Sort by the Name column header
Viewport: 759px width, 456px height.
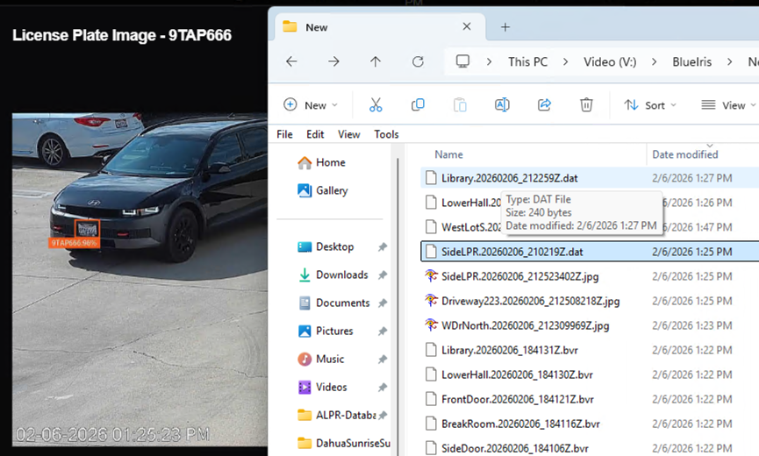tap(448, 154)
